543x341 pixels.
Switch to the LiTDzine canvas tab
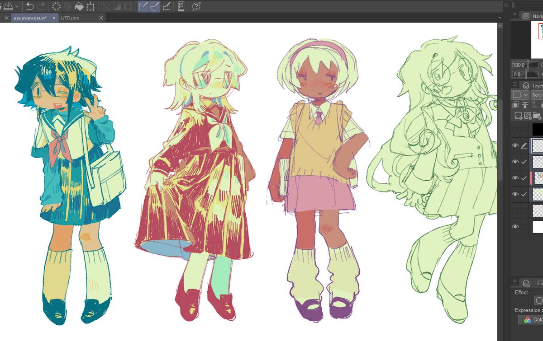click(81, 18)
